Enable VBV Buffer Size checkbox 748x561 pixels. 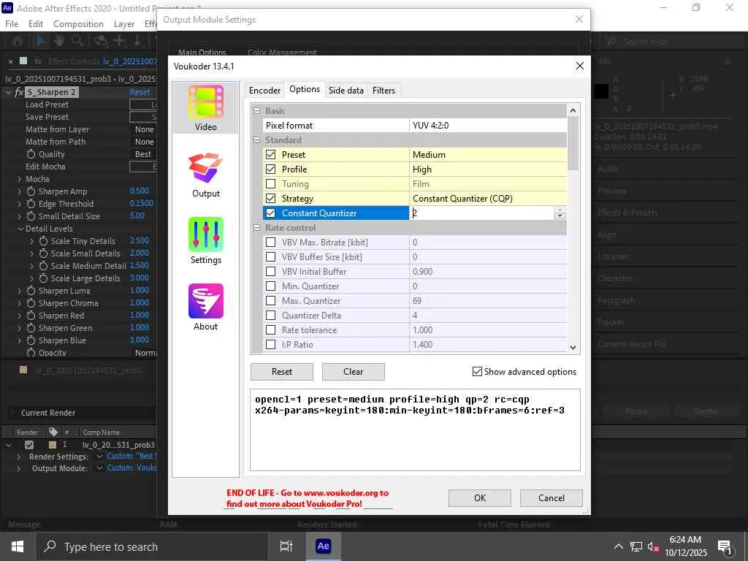[x=270, y=256]
